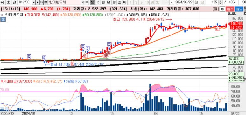
Task: Click the stock code field showing 042700
Action: click(x=25, y=2)
